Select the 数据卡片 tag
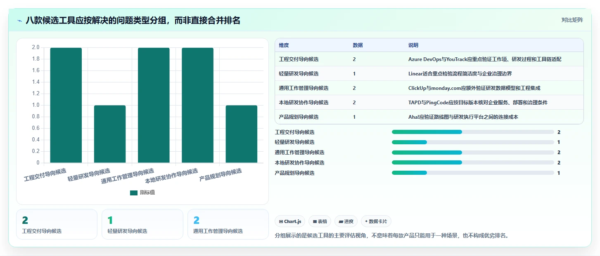Screen dimensions: 600x256 [x=376, y=221]
